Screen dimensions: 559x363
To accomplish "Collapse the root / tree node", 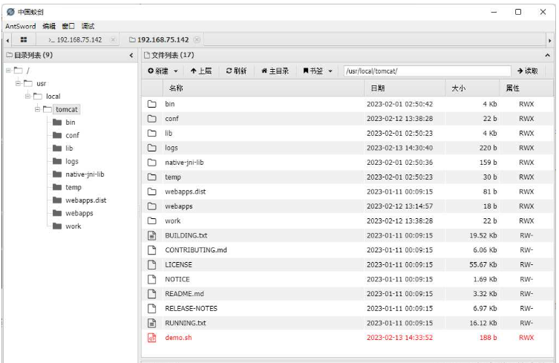I will coord(8,71).
